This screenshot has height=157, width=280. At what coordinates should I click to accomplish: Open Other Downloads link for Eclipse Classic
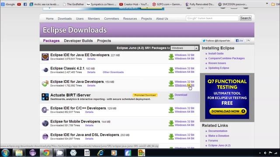pos(113,72)
